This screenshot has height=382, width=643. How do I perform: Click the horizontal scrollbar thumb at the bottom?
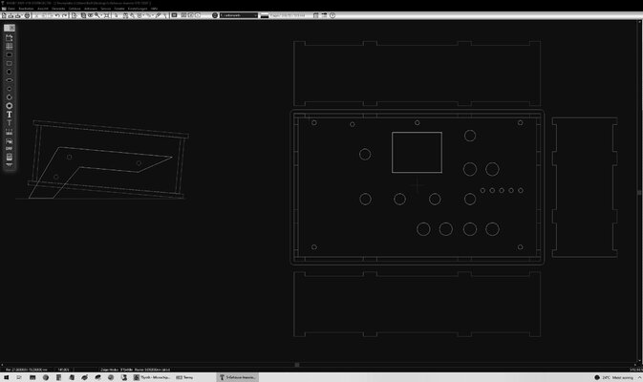pos(297,365)
